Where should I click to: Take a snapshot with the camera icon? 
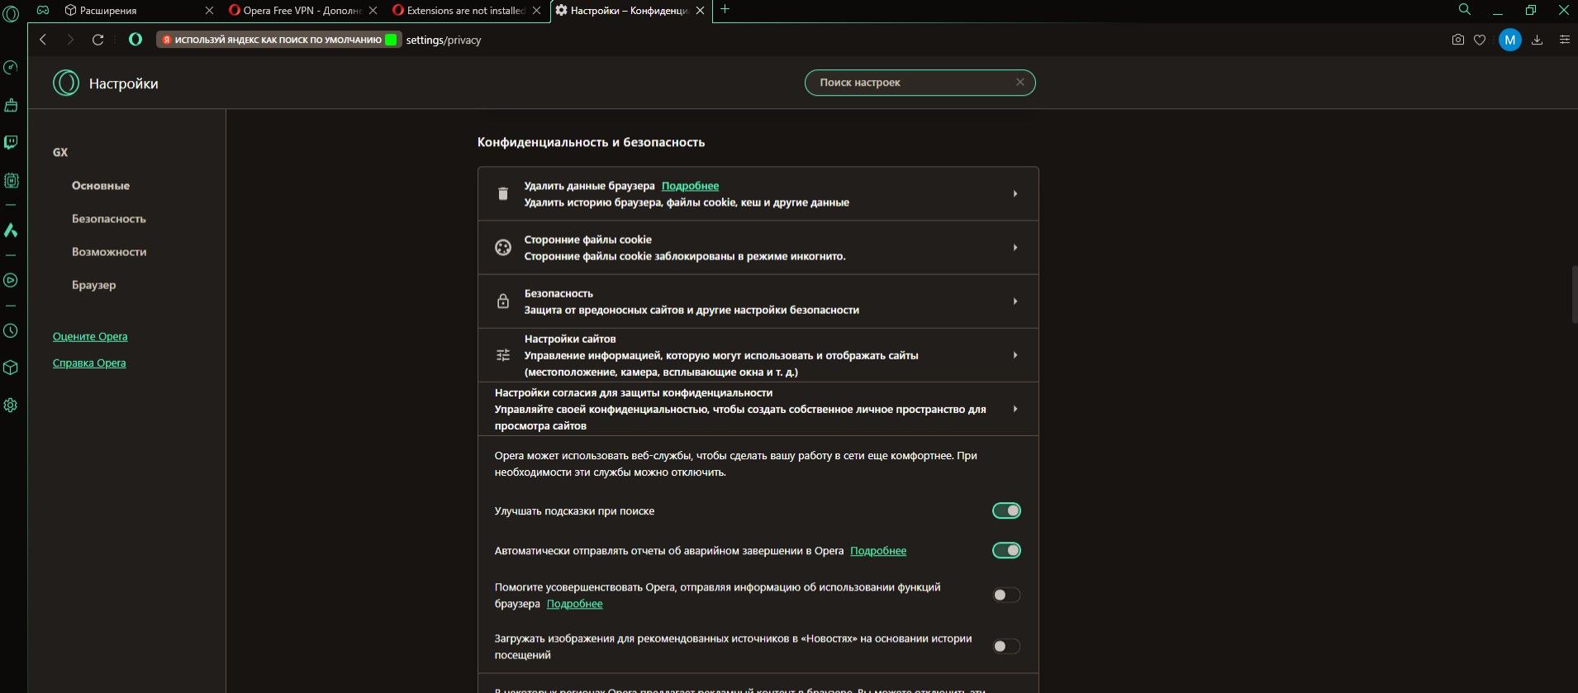1457,40
